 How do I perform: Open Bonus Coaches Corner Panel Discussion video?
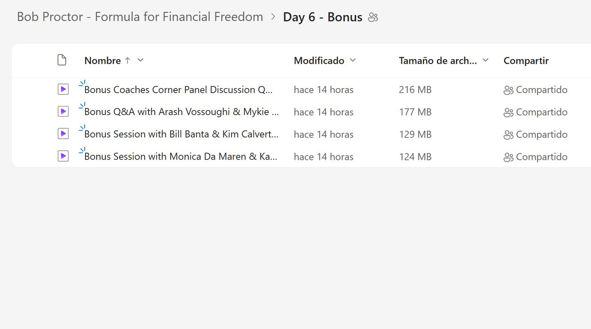[178, 90]
